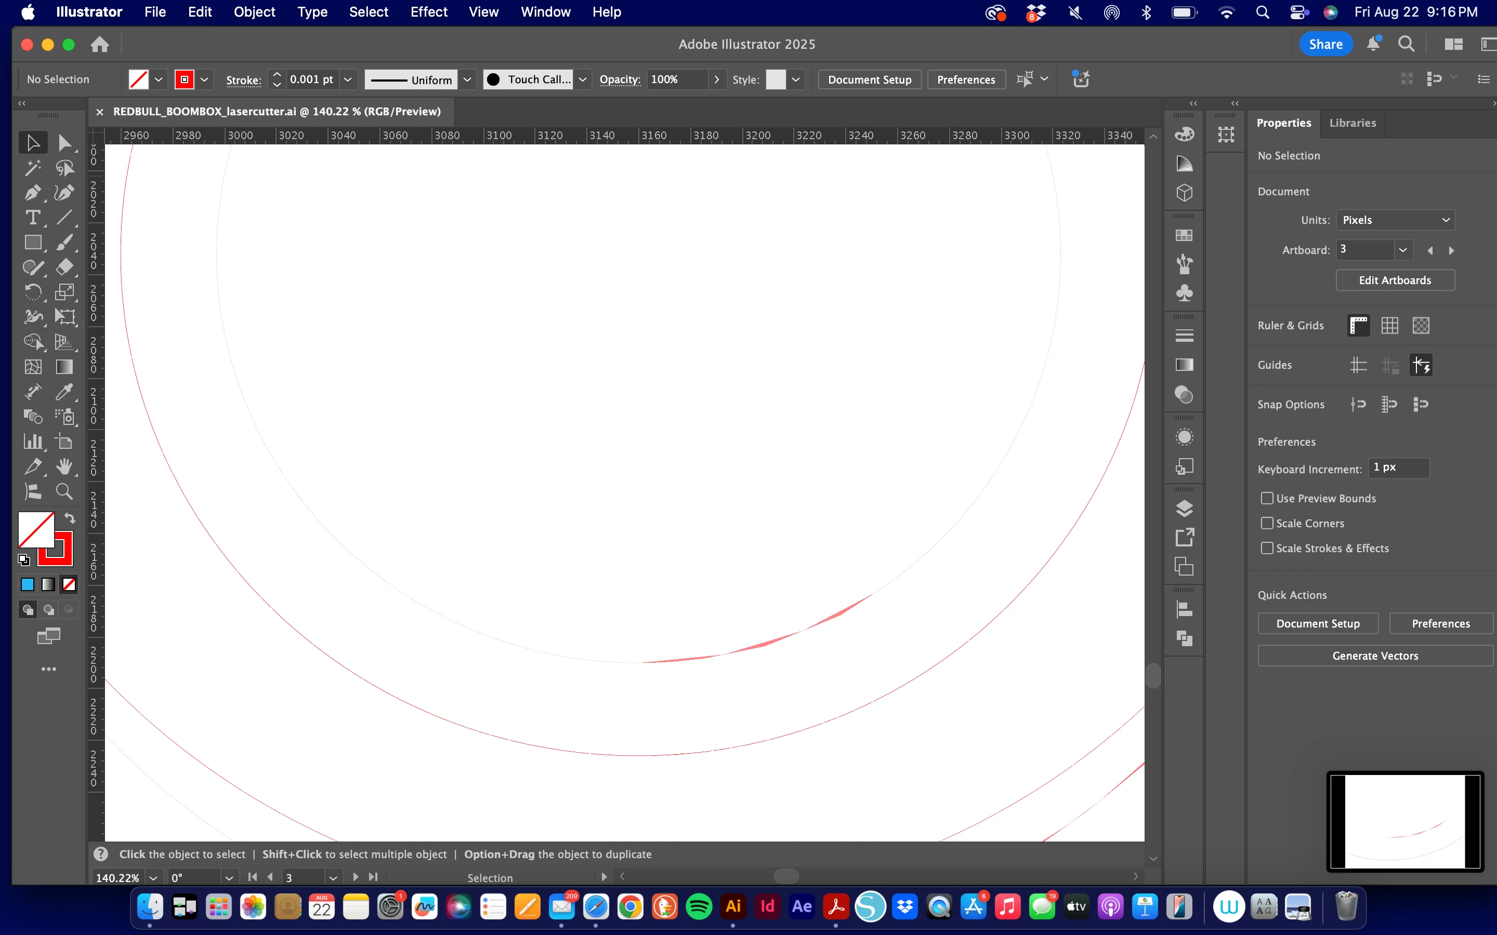The width and height of the screenshot is (1497, 935).
Task: Enable Use Preview Bounds checkbox
Action: click(x=1267, y=499)
